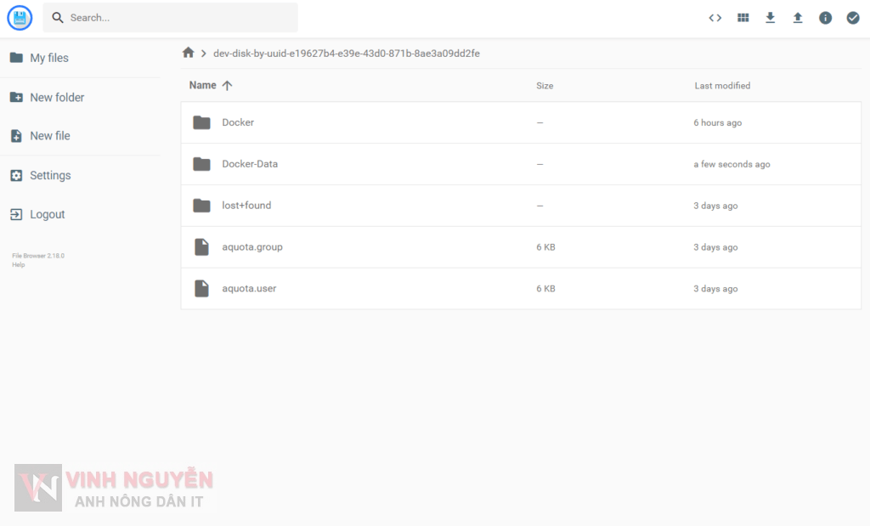Click the Search input field
Image resolution: width=870 pixels, height=526 pixels.
(170, 17)
